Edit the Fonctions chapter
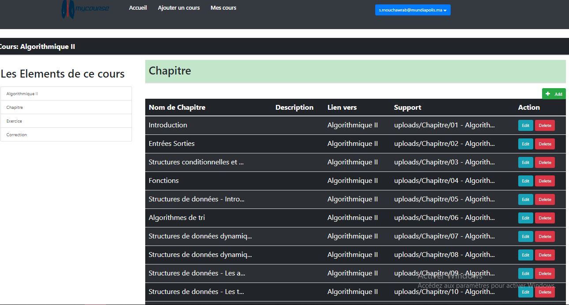 tap(525, 181)
